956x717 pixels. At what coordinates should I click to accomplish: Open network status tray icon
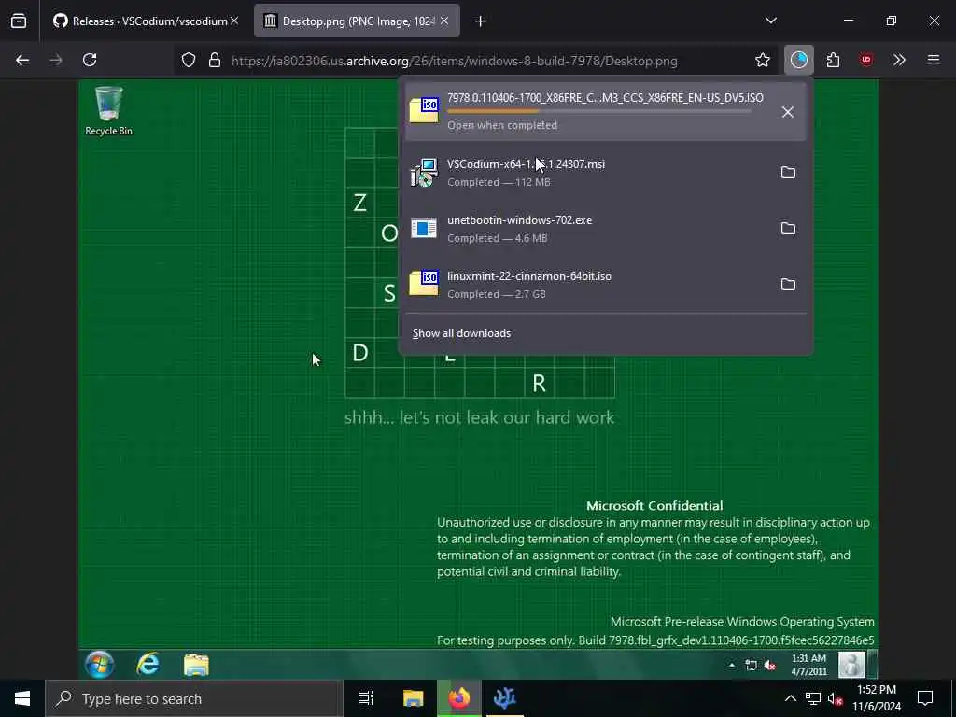[x=812, y=698]
